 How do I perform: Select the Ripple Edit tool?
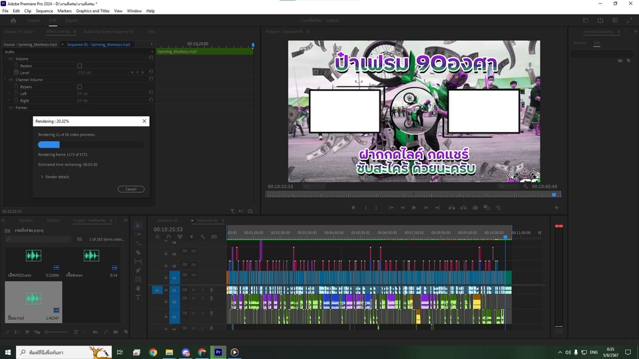(x=138, y=243)
